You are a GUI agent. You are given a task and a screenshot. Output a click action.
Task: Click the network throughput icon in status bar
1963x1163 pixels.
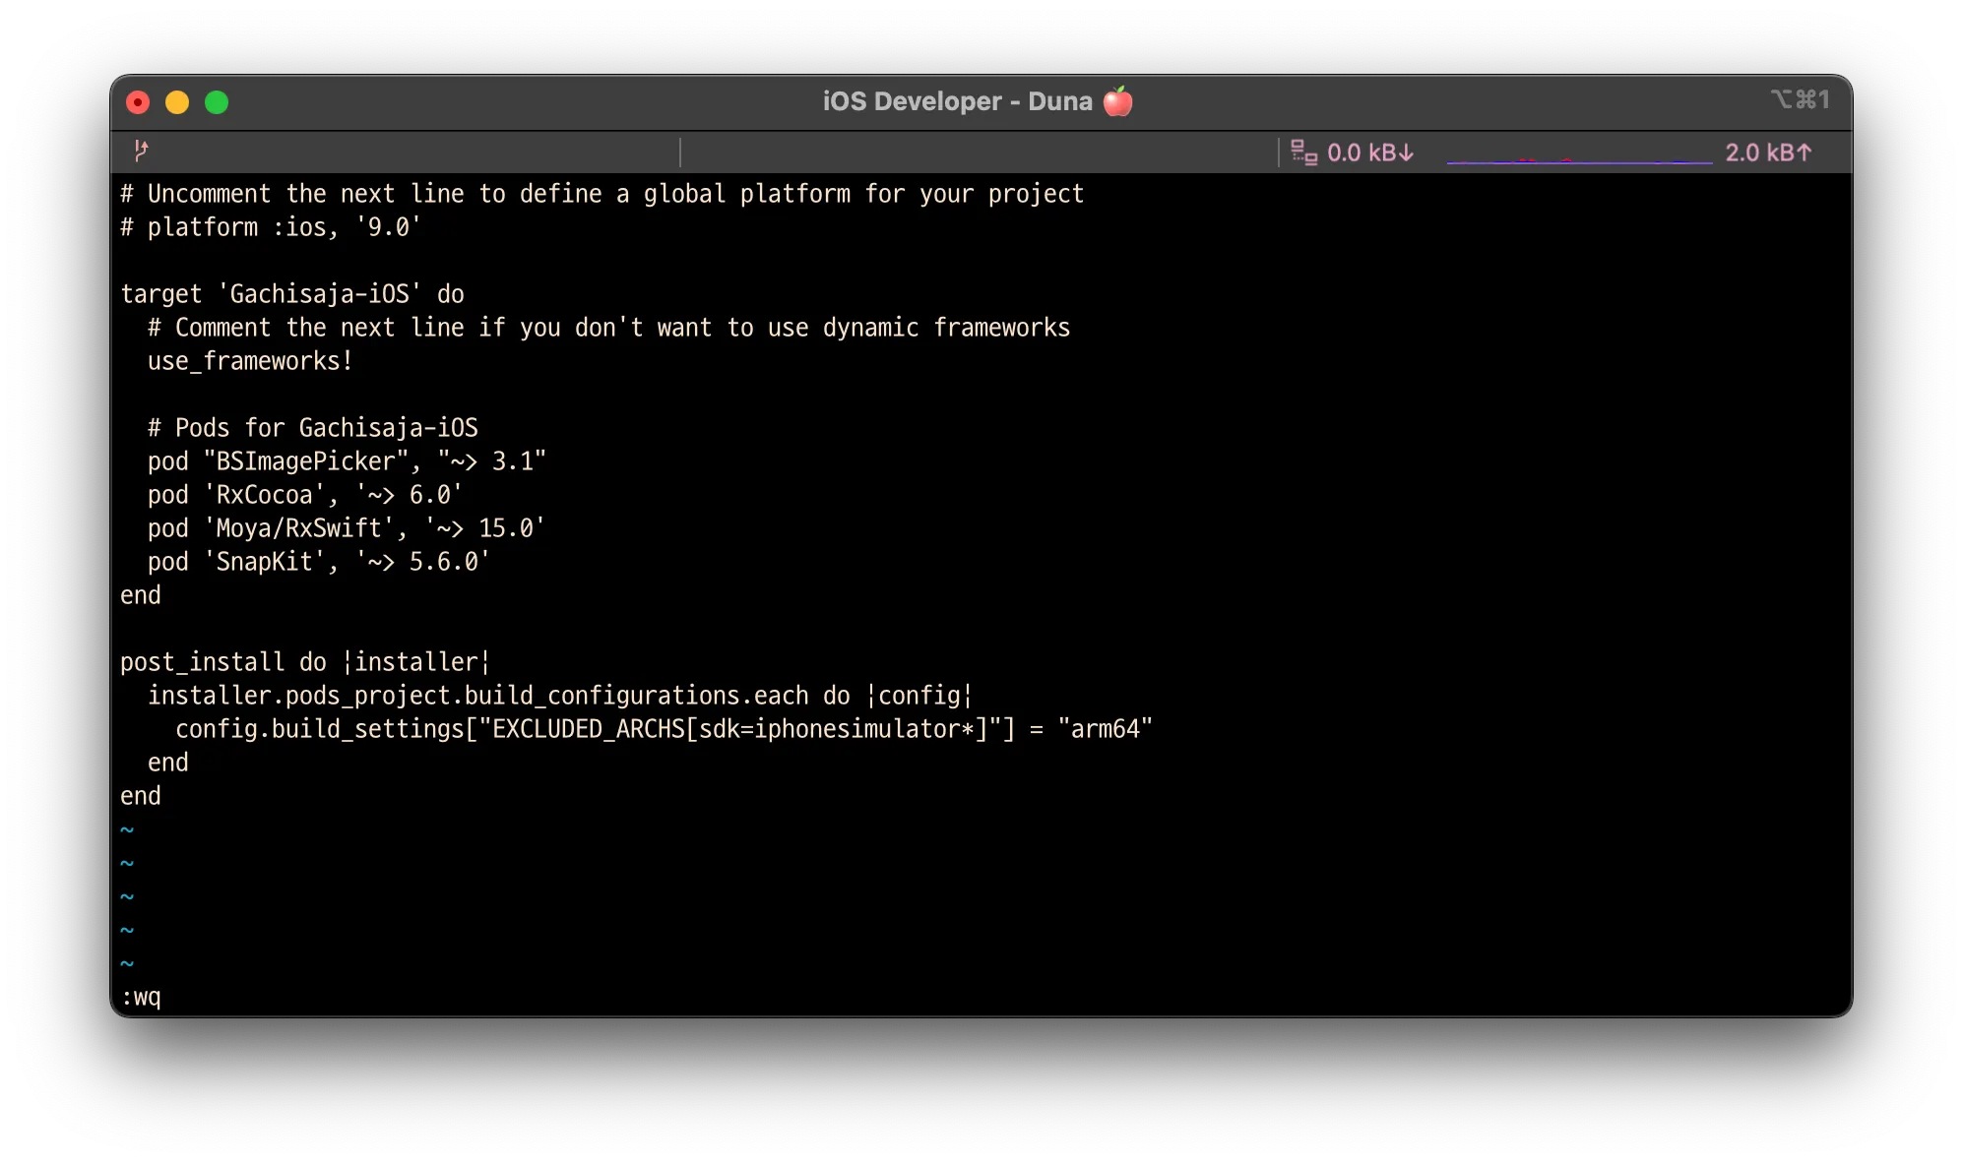(1303, 153)
